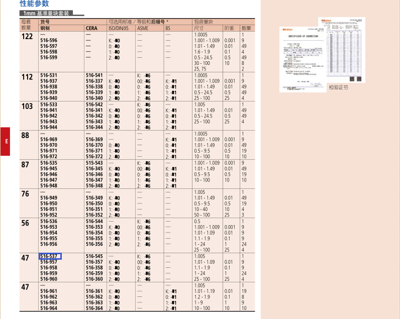Select part number 516-599

(x=49, y=57)
